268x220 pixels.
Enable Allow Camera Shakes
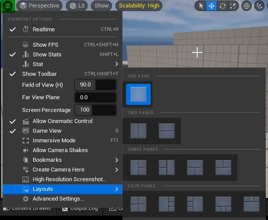coord(62,150)
